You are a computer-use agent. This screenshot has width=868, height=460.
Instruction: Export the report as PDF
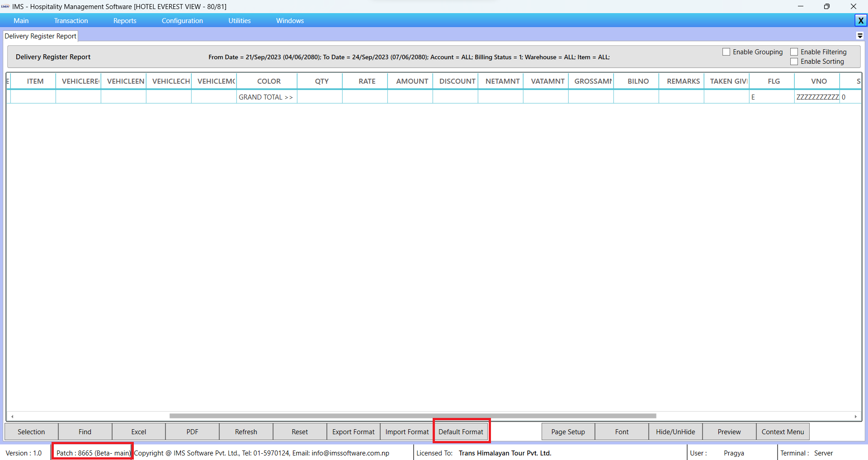[x=192, y=432]
